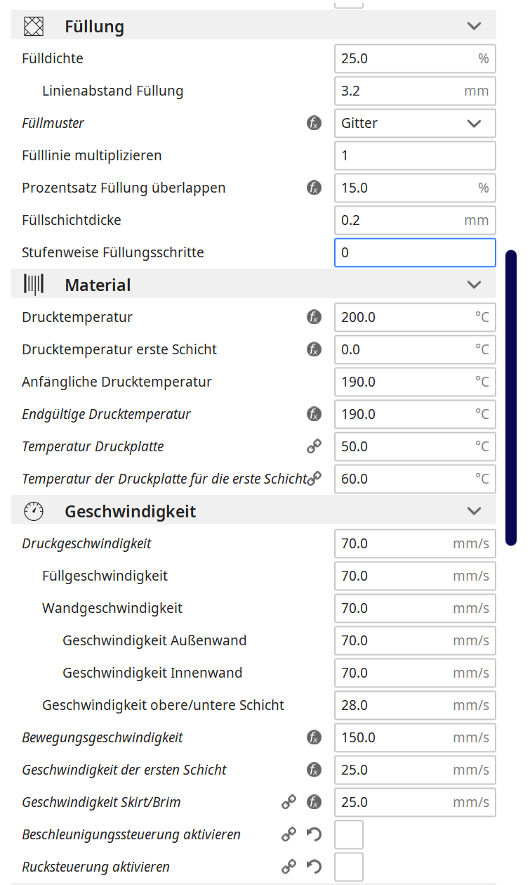Collapse the Geschwindigkeit section
530x885 pixels.
pos(474,511)
